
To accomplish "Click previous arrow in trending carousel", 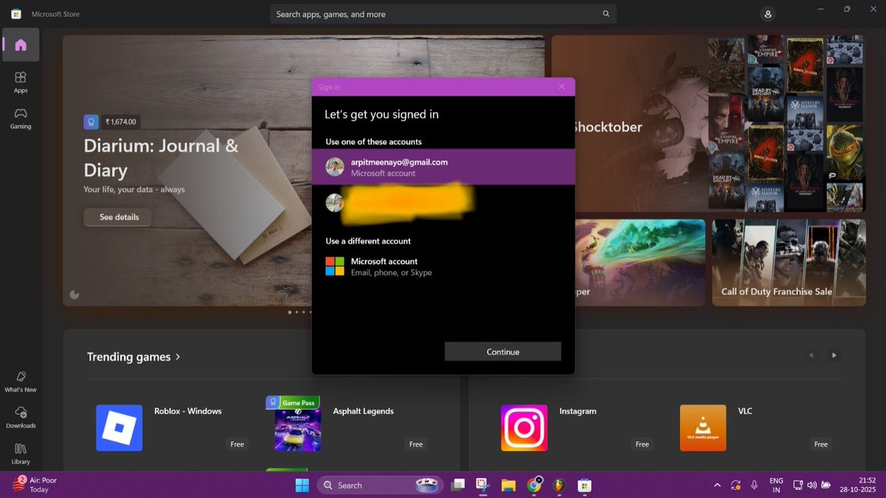I will coord(811,355).
